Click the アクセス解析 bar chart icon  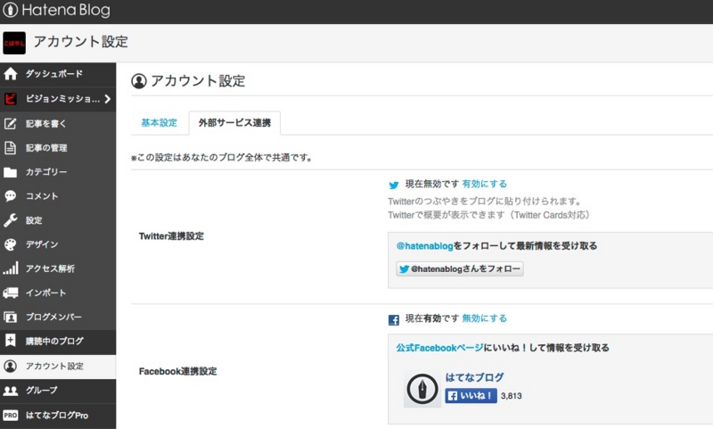[x=11, y=268]
